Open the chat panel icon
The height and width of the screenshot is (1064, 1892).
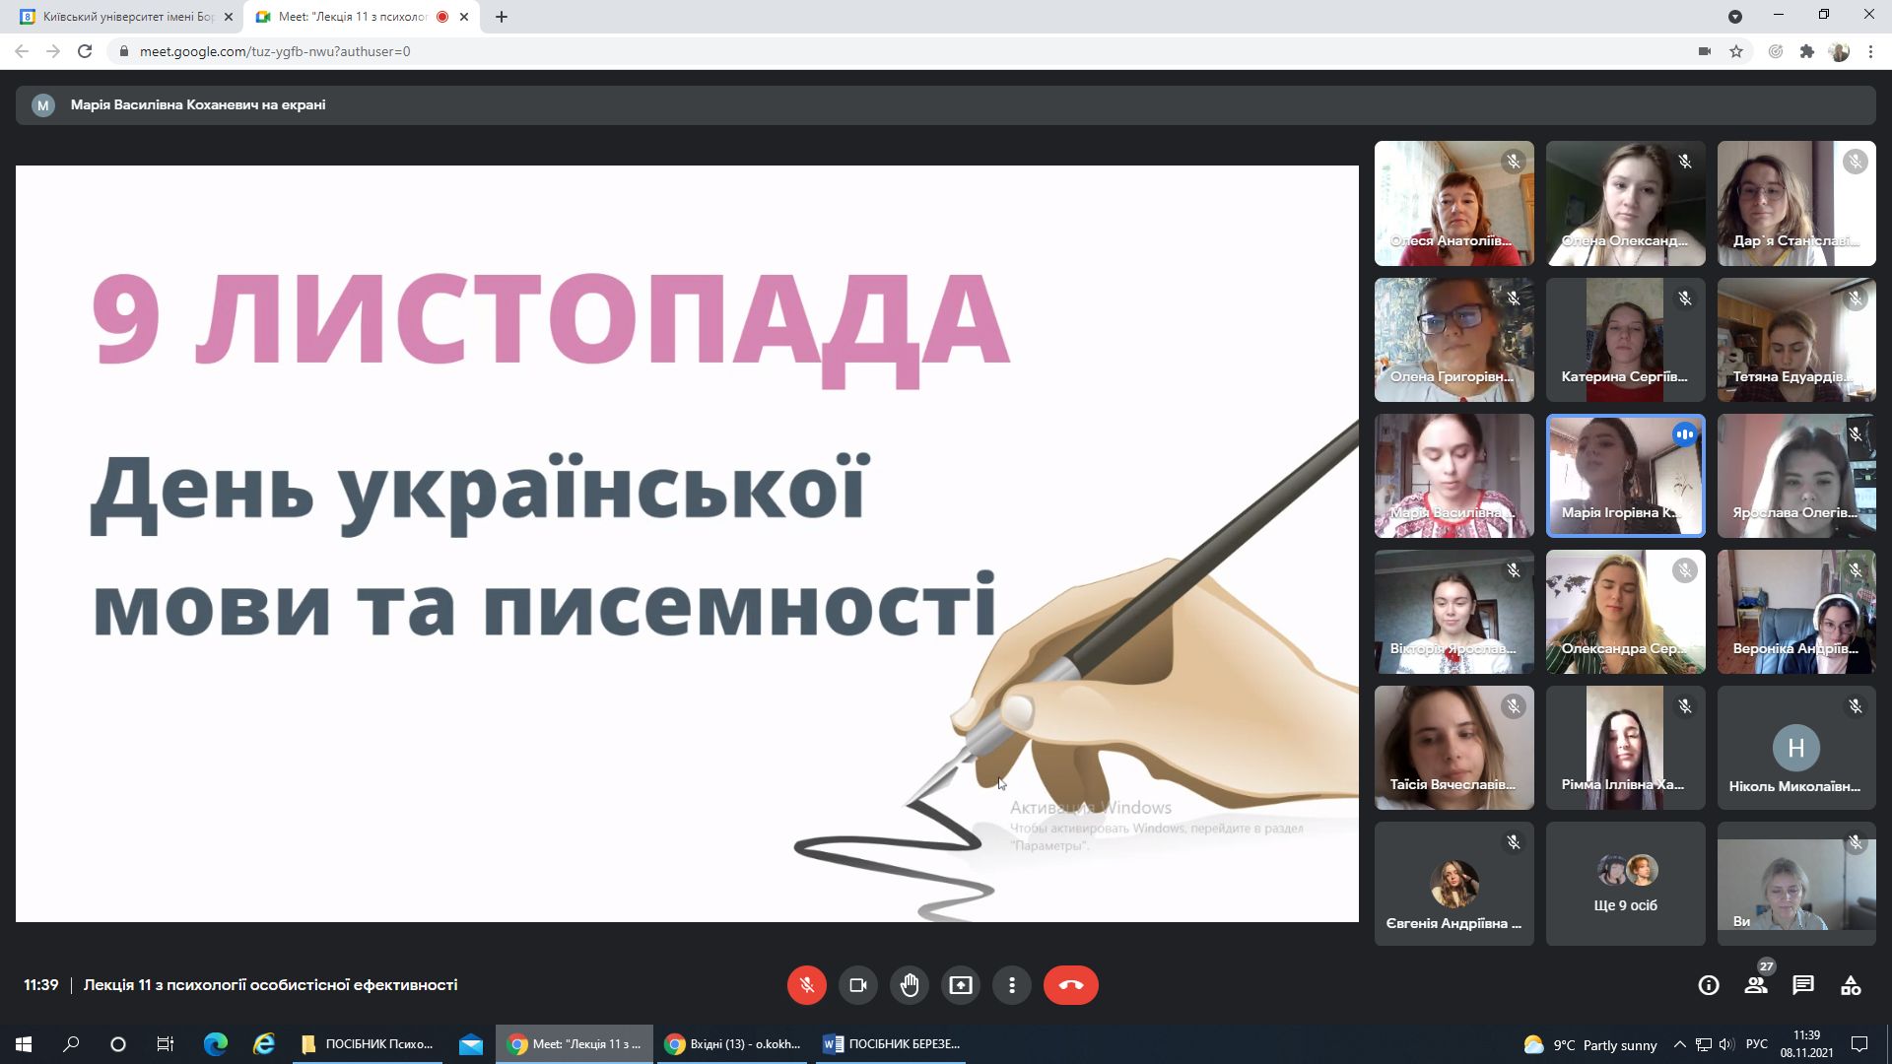(1802, 985)
